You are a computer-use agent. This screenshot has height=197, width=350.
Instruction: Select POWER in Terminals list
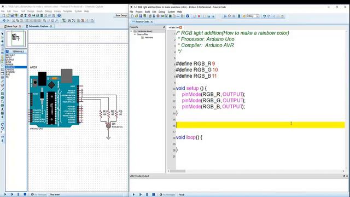click(x=9, y=65)
